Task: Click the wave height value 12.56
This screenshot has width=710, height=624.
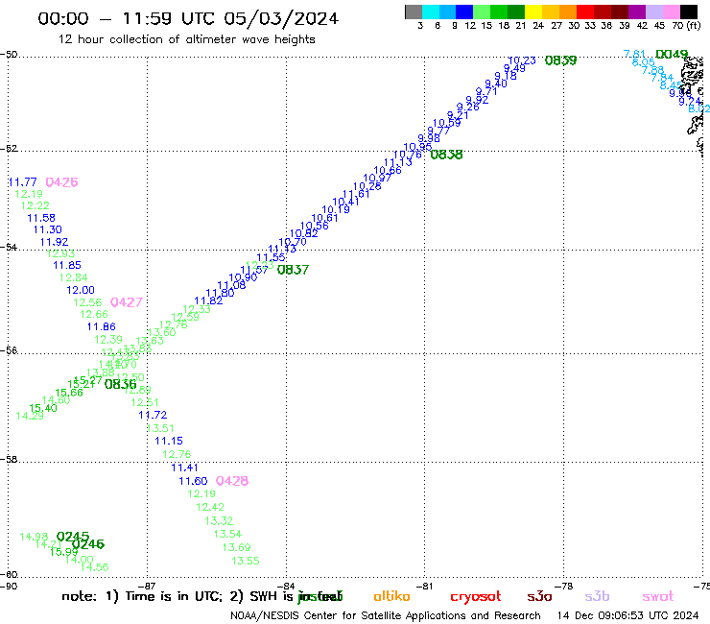Action: pyautogui.click(x=87, y=302)
